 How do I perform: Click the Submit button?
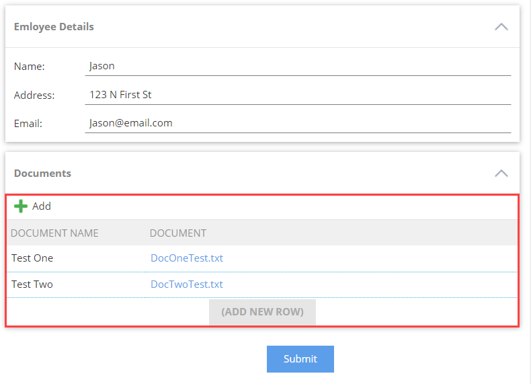300,359
